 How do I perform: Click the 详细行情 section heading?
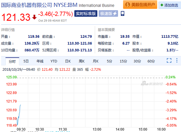[8, 30]
